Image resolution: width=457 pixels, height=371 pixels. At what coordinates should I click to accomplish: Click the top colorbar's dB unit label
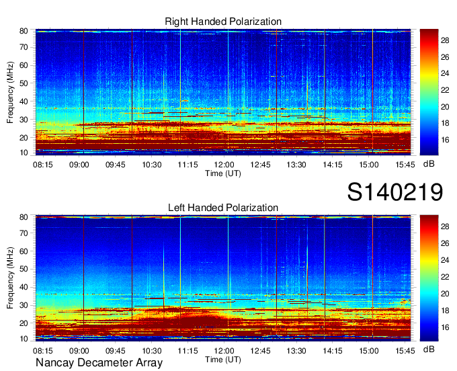[429, 164]
